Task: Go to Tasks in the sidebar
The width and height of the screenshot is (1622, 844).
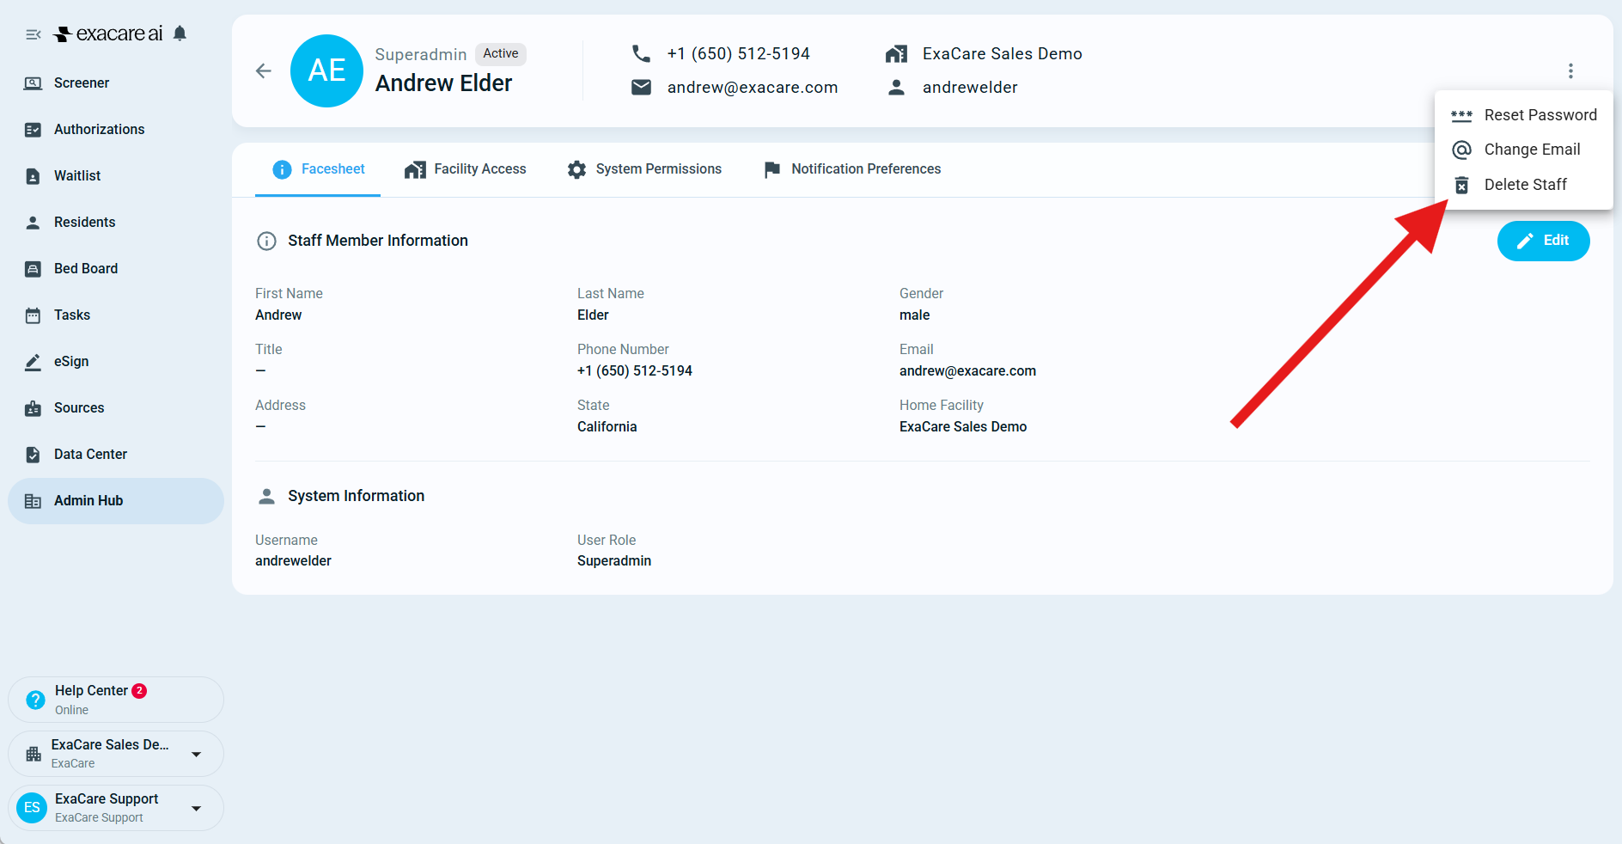Action: click(x=116, y=315)
